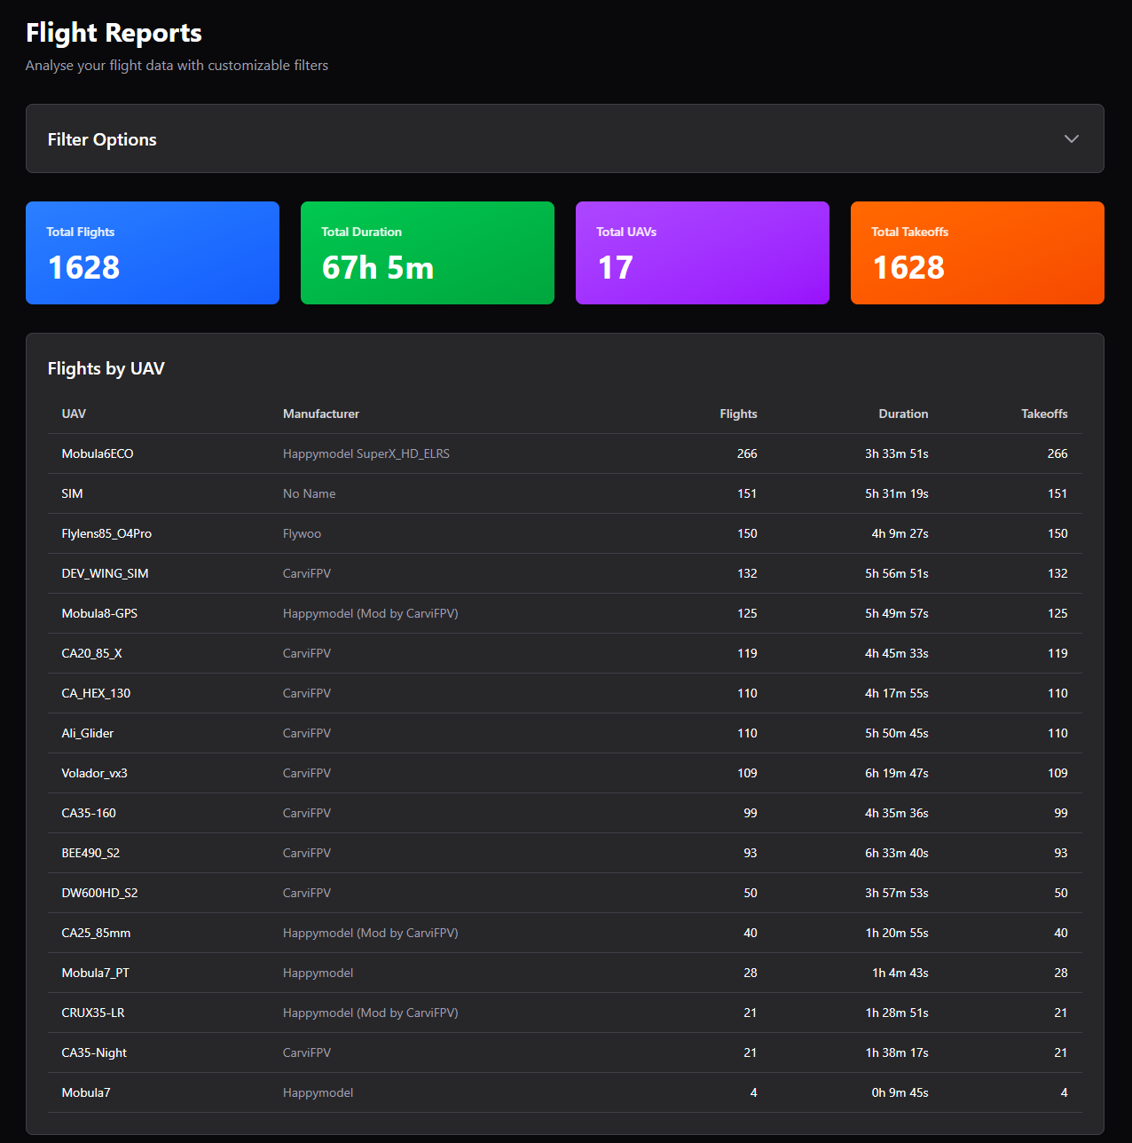This screenshot has width=1132, height=1143.
Task: Select the Mobula7_PT UAV name
Action: point(95,973)
